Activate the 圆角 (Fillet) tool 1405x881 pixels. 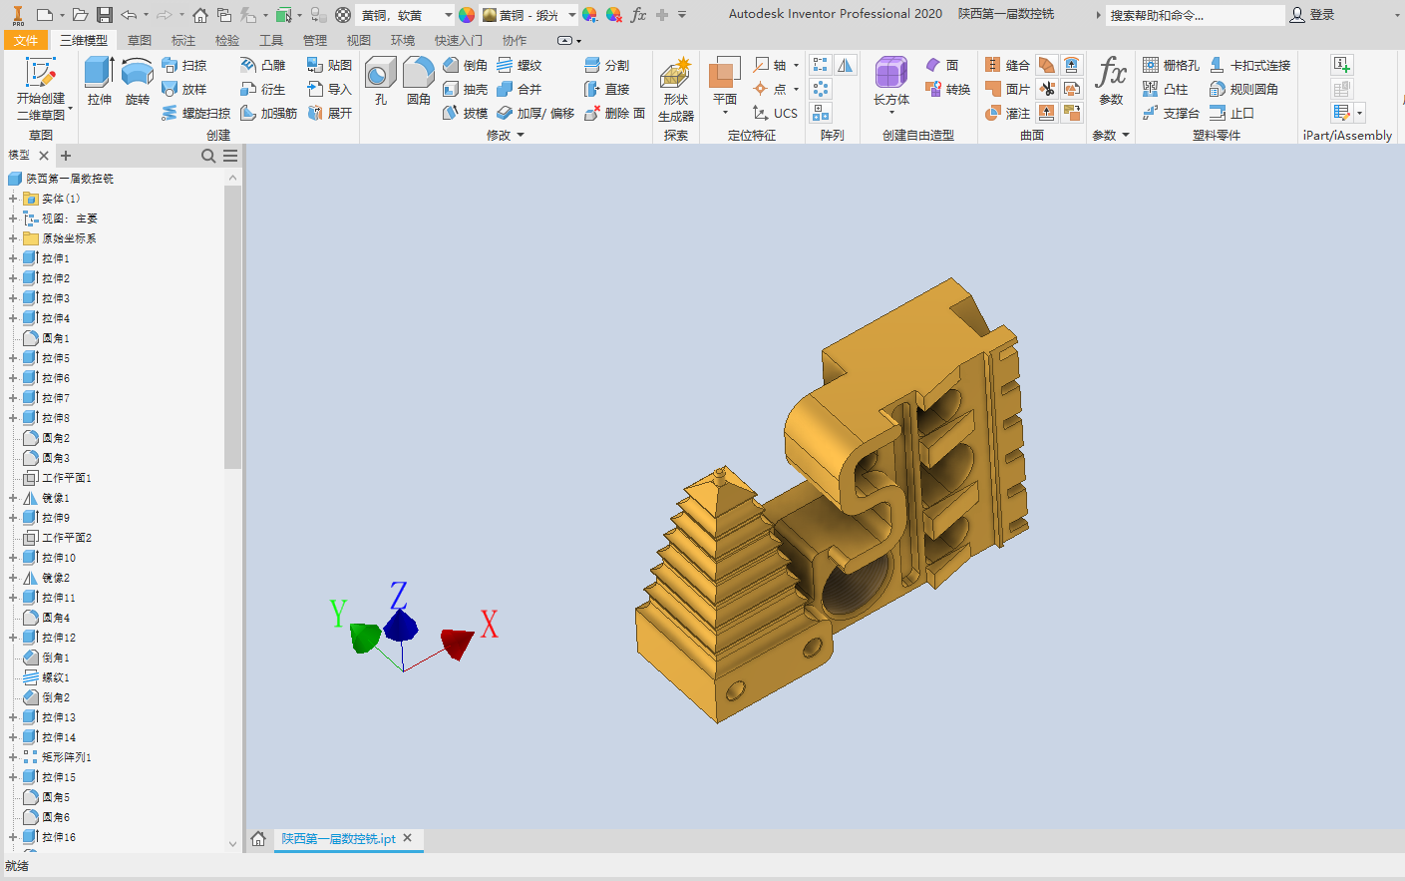tap(419, 81)
